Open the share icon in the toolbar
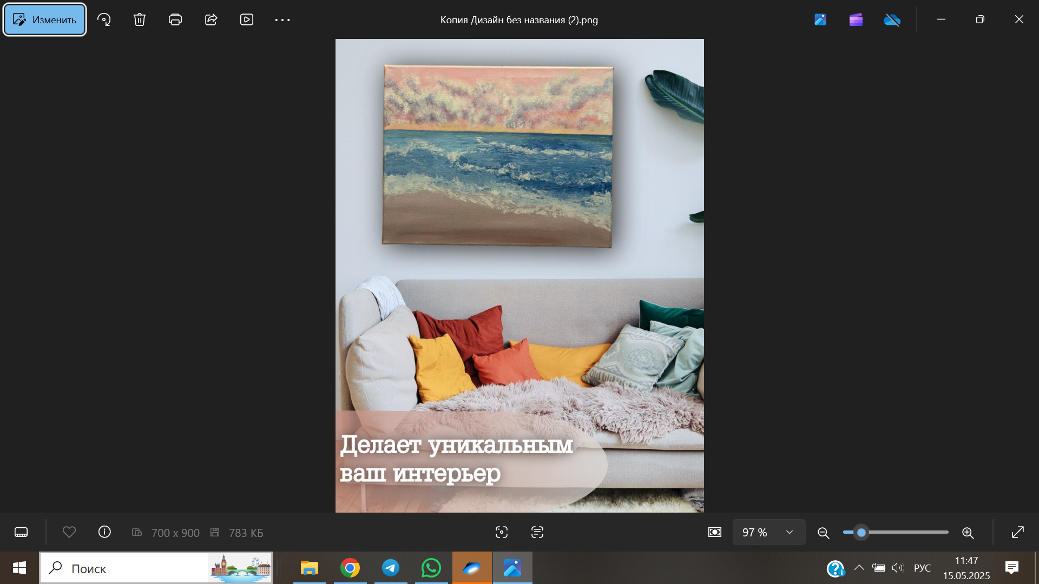The height and width of the screenshot is (584, 1039). point(211,20)
